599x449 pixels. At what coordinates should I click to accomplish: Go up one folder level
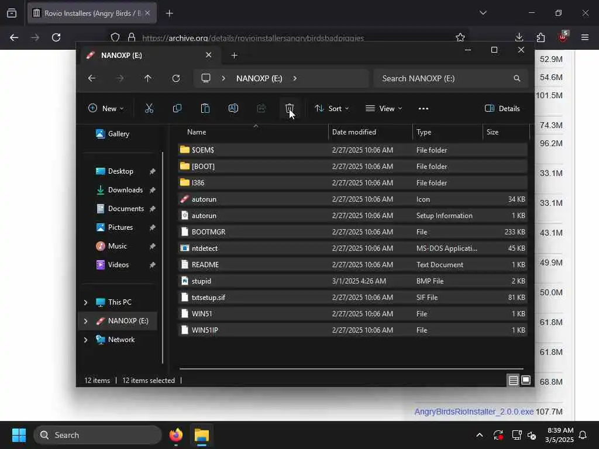point(148,78)
